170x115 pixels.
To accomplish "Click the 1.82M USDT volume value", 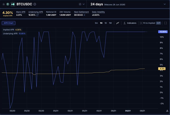I will click(65, 15).
